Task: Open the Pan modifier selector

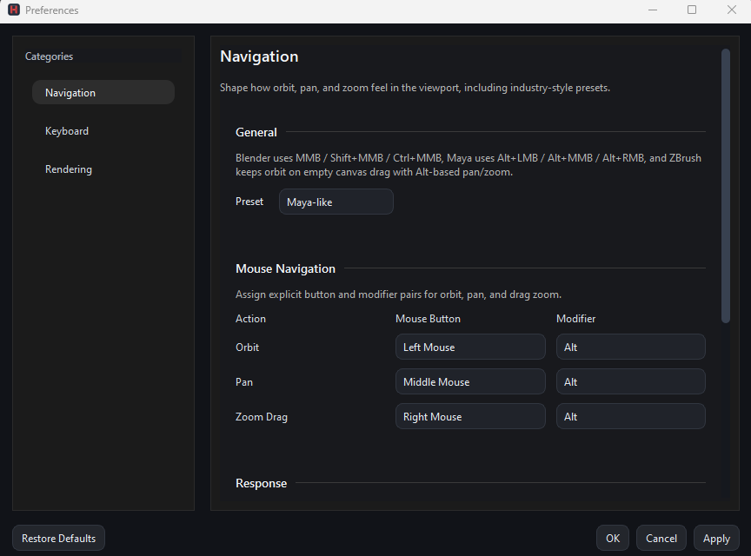Action: point(631,381)
